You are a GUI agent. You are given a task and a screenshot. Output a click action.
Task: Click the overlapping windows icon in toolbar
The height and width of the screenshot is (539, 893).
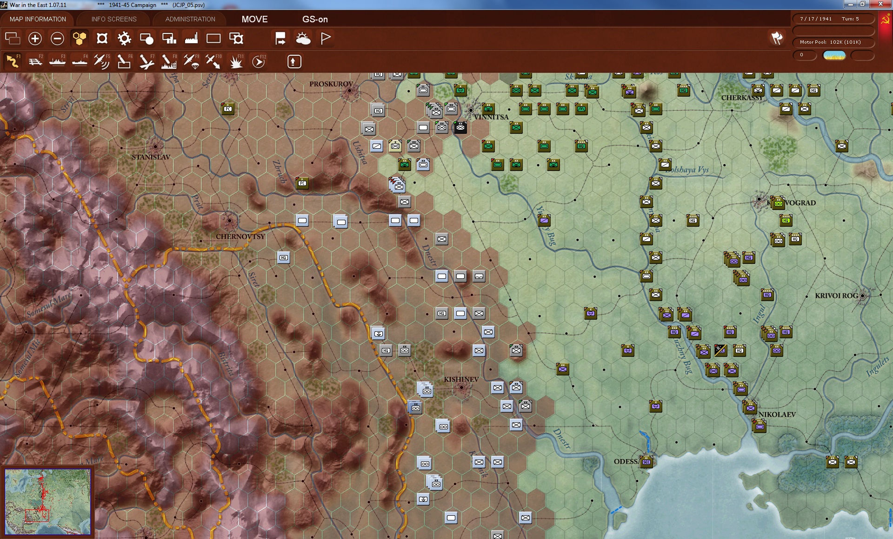[13, 39]
